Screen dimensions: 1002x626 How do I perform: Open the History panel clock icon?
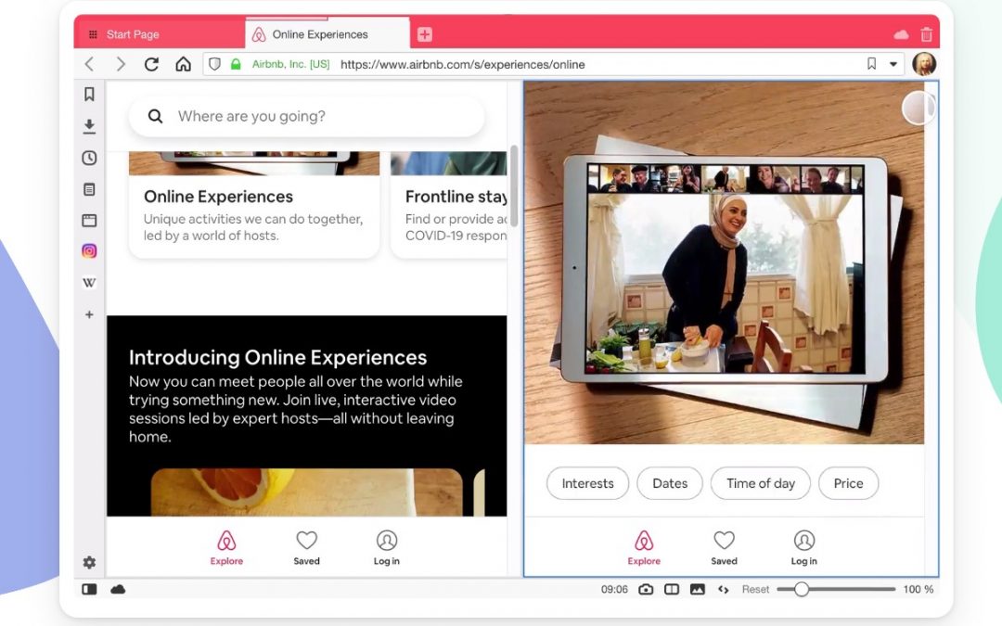[89, 158]
